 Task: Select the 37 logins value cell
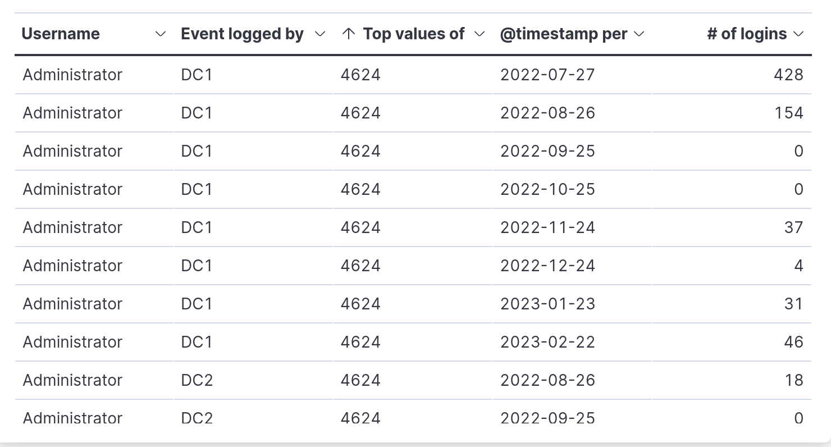click(x=732, y=227)
